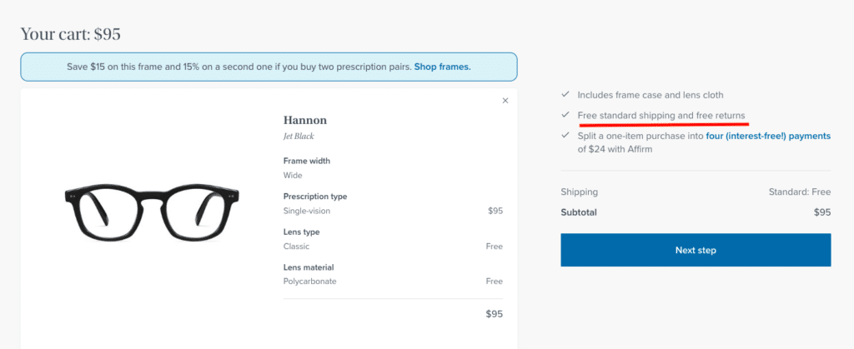Click the Jet Black color label
The height and width of the screenshot is (349, 854).
299,136
